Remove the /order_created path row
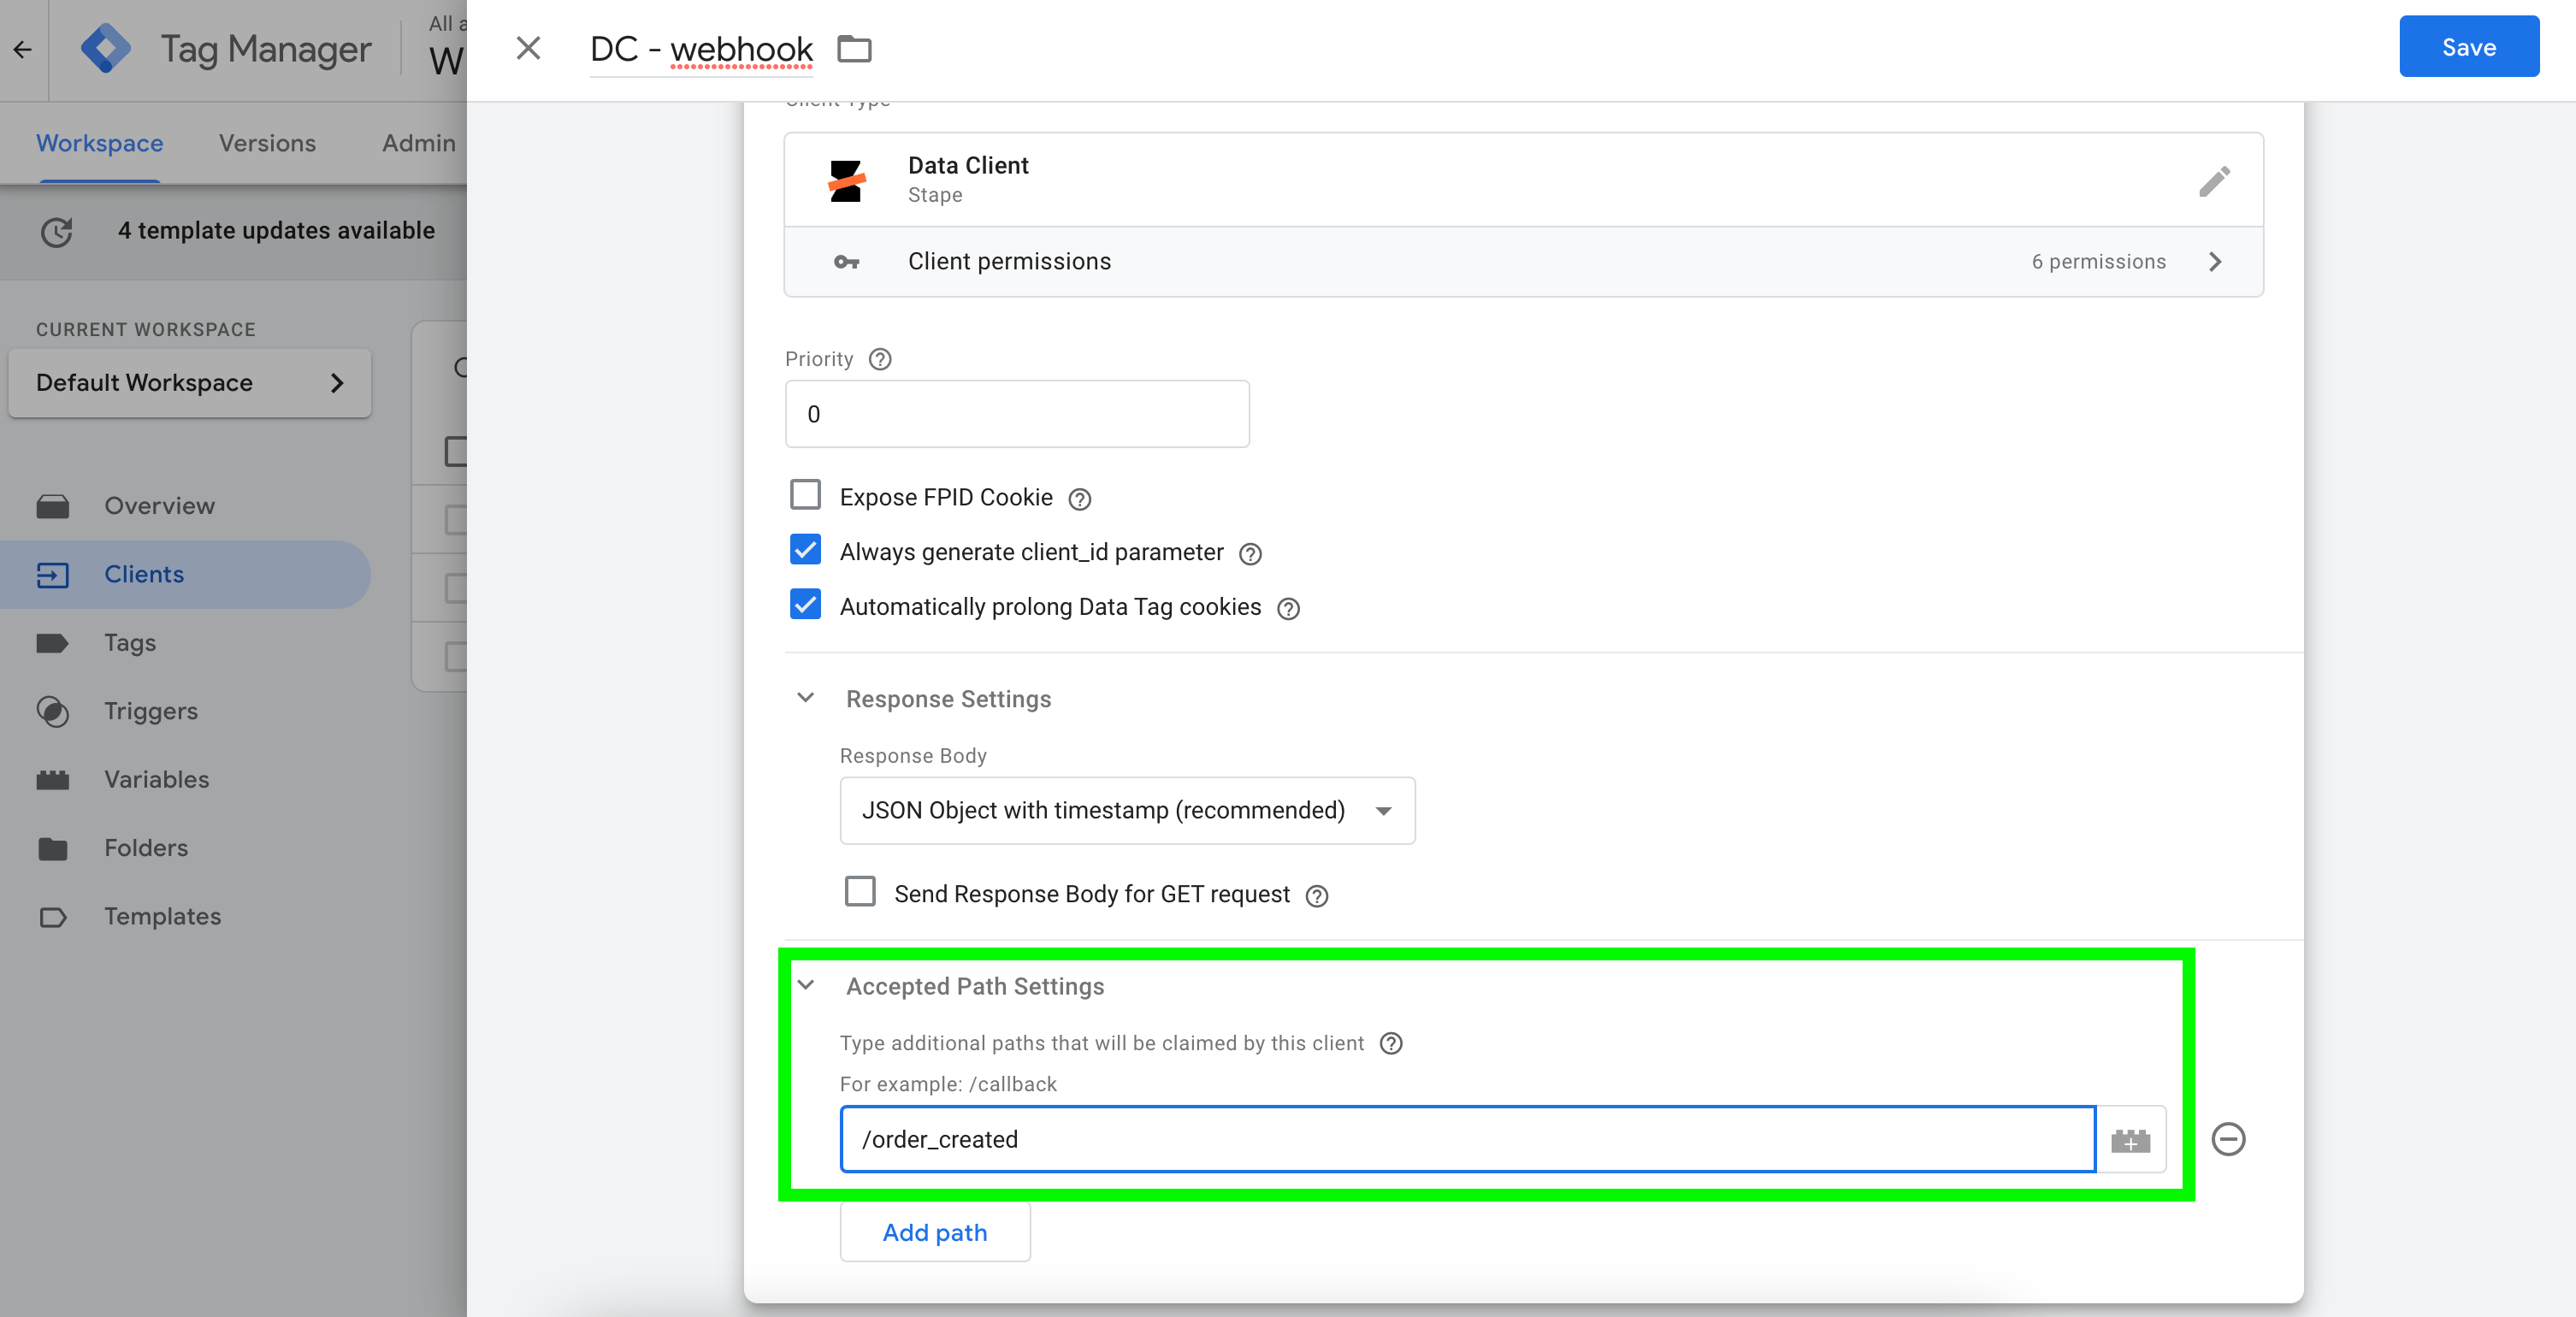 (2228, 1139)
